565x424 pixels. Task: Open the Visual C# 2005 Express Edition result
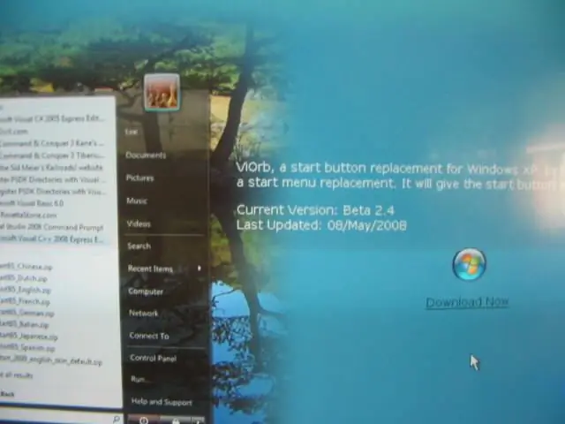tap(52, 118)
